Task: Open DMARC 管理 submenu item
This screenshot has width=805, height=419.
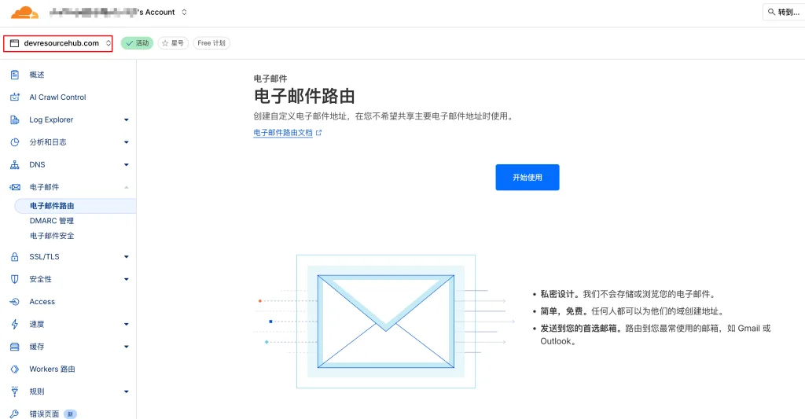Action: click(x=52, y=221)
